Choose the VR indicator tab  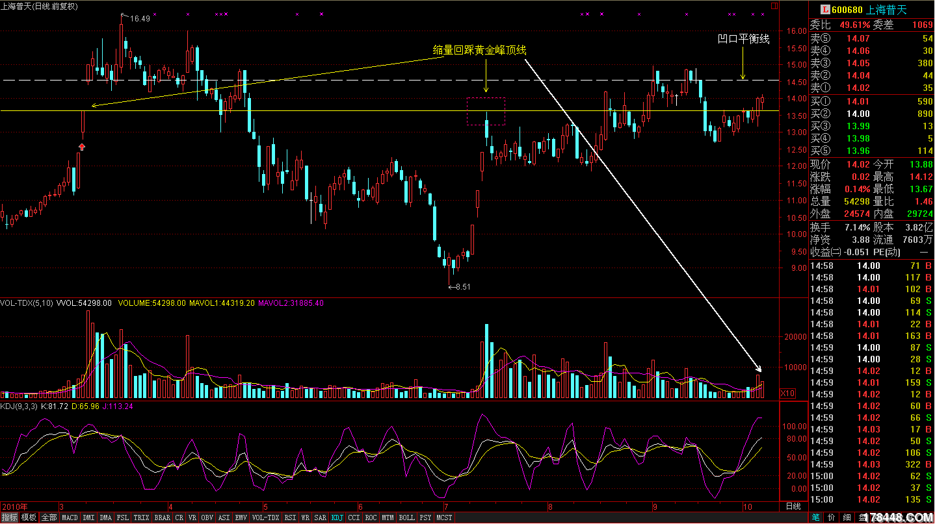[192, 518]
